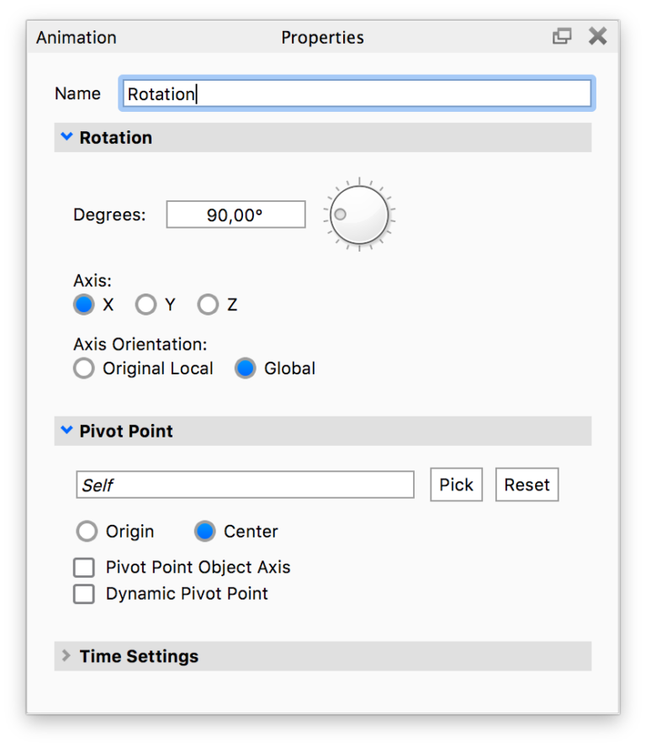This screenshot has width=646, height=747.
Task: Collapse the Rotation section
Action: pos(66,136)
